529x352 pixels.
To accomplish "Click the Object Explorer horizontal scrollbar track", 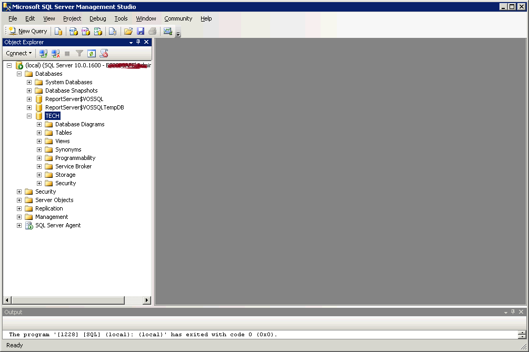I will tap(134, 300).
